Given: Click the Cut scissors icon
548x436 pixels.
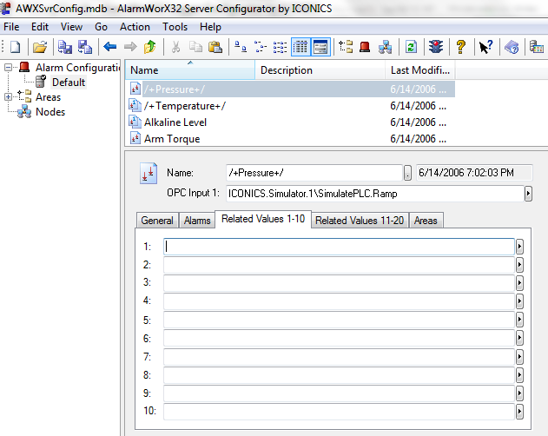Looking at the screenshot, I should click(x=175, y=47).
